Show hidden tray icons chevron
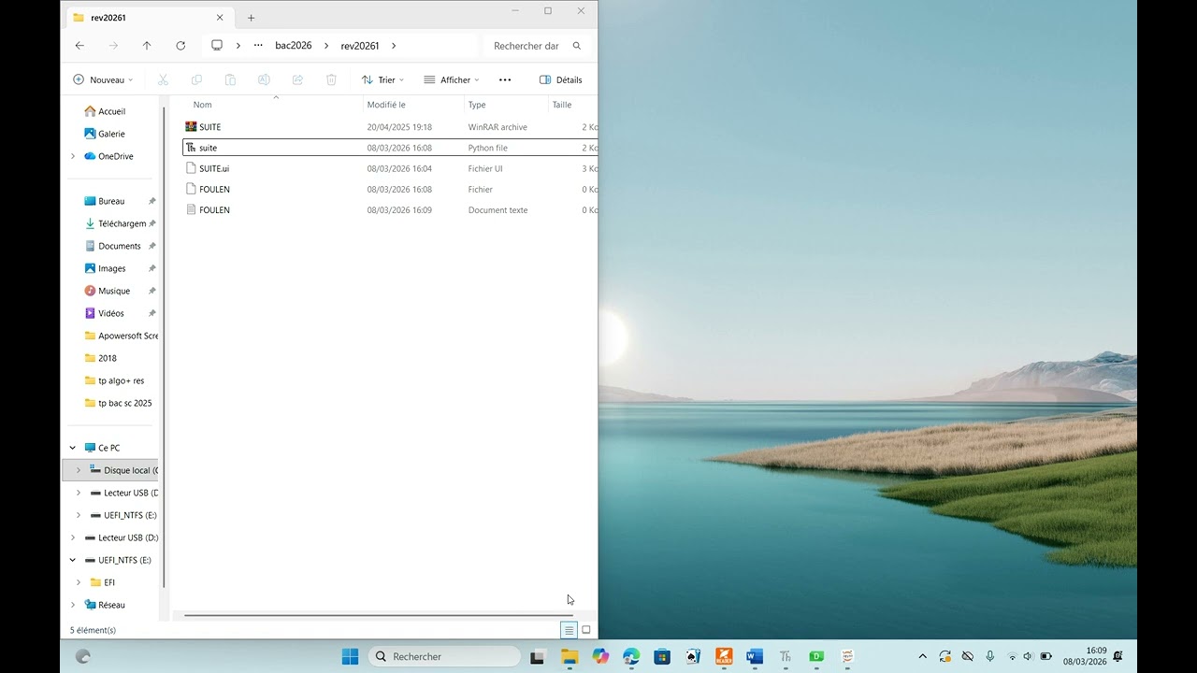1197x673 pixels. coord(923,657)
